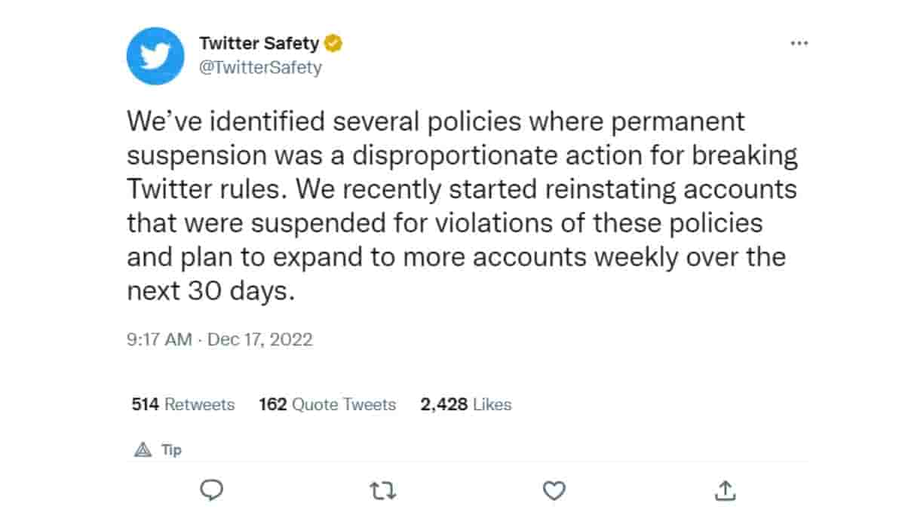Click "next 30 days" in the tweet text

[x=208, y=291]
